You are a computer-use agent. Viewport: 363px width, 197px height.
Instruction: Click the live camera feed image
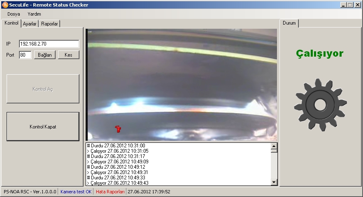pyautogui.click(x=181, y=82)
